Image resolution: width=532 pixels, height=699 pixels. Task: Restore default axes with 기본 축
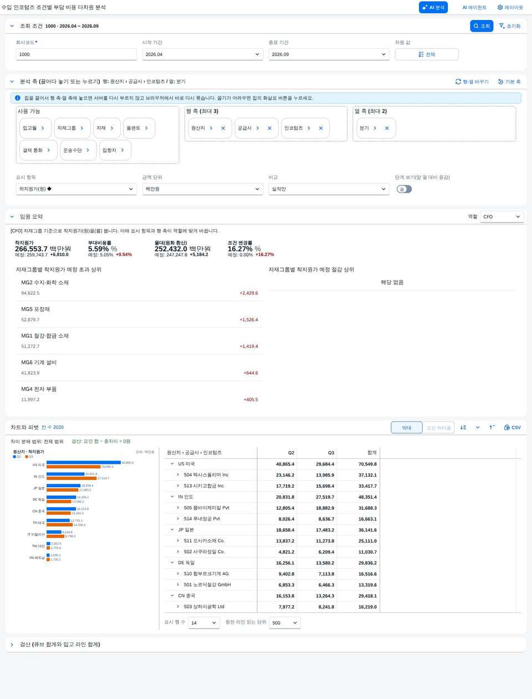pos(509,82)
